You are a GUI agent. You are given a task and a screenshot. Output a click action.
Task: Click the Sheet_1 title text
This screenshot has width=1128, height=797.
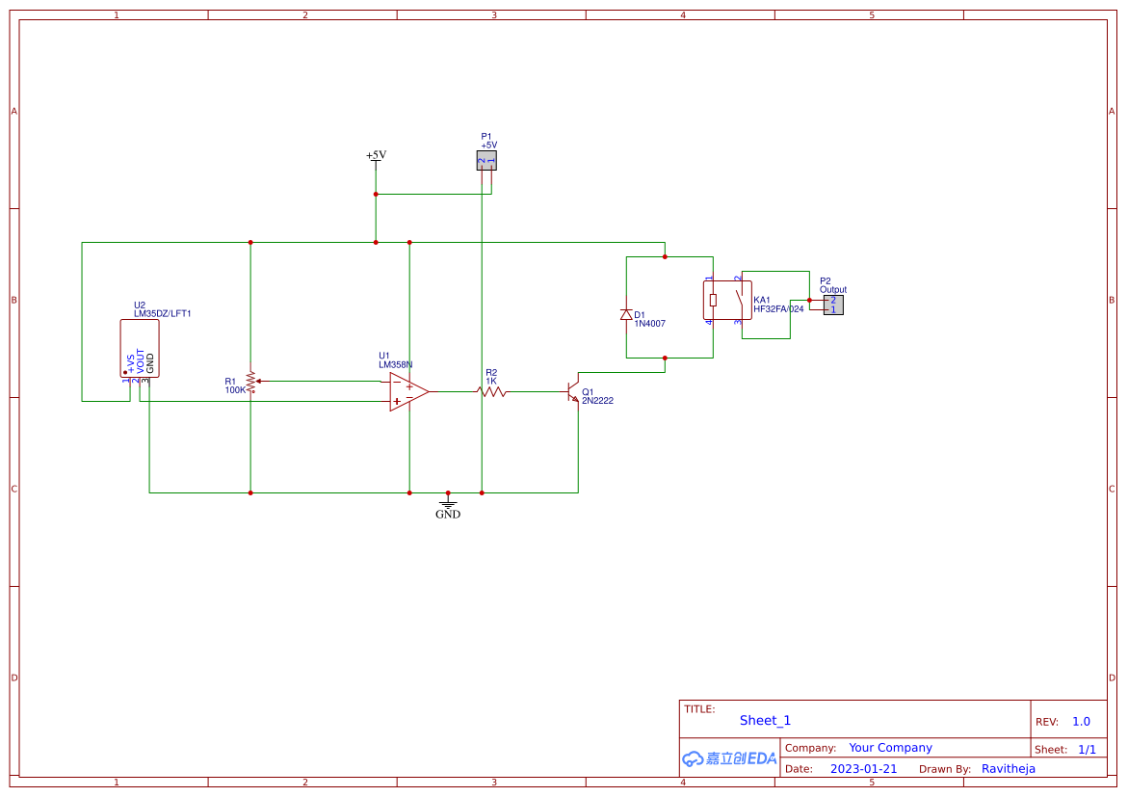[765, 720]
